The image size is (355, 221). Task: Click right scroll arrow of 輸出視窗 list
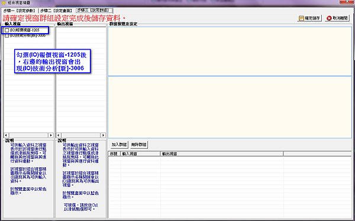[103, 135]
